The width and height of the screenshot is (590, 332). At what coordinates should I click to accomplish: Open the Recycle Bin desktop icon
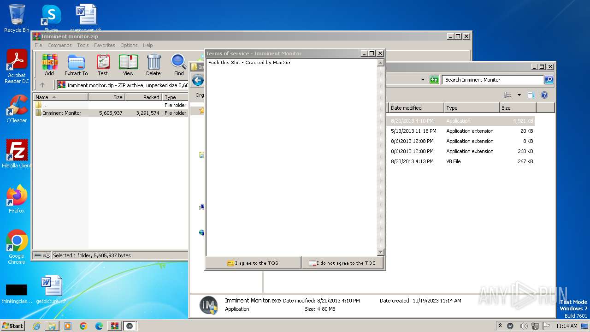coord(17,18)
